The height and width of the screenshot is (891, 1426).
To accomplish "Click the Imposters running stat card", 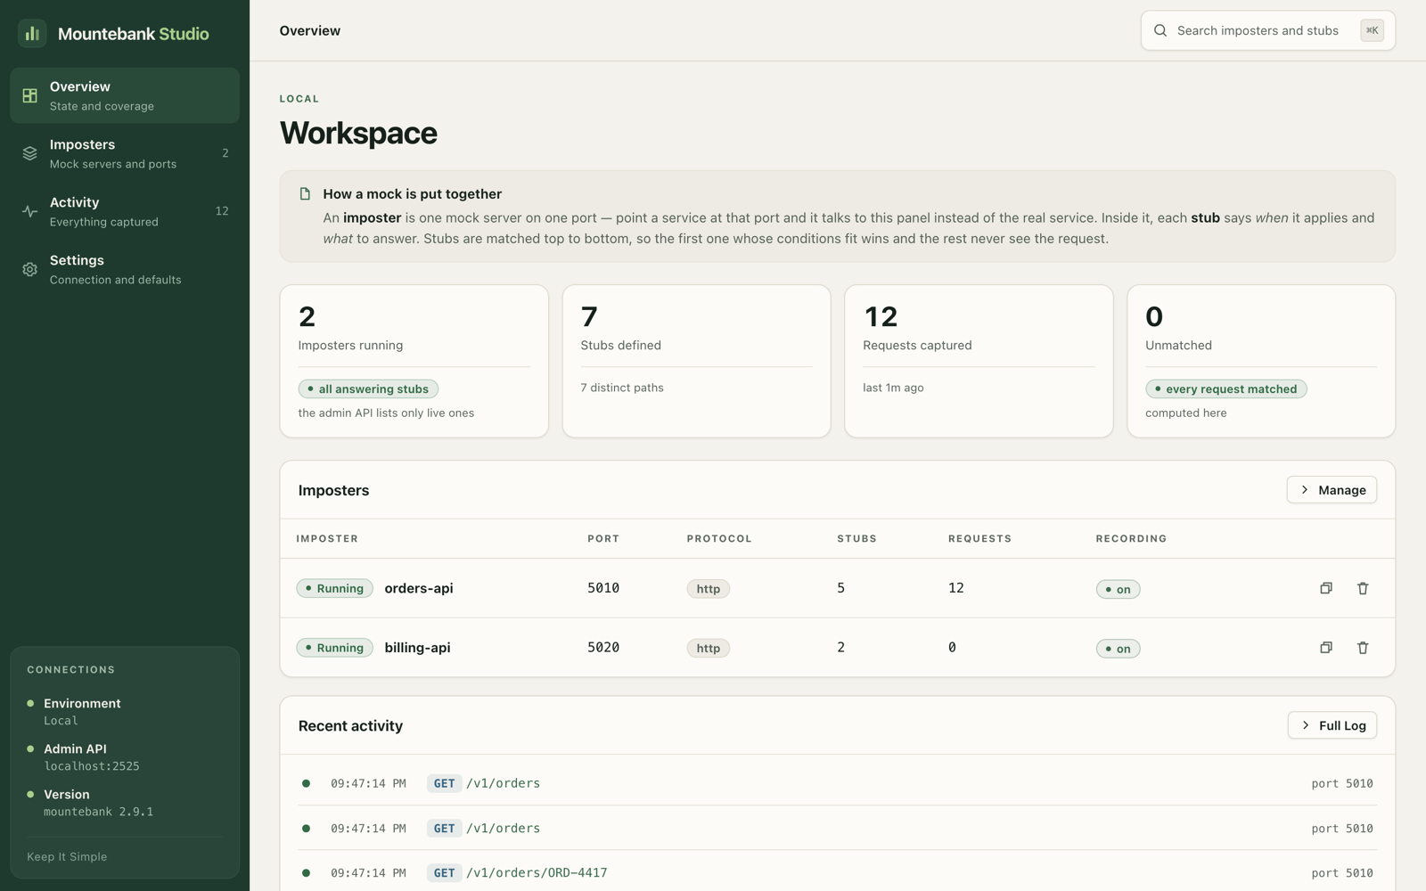I will coord(414,361).
